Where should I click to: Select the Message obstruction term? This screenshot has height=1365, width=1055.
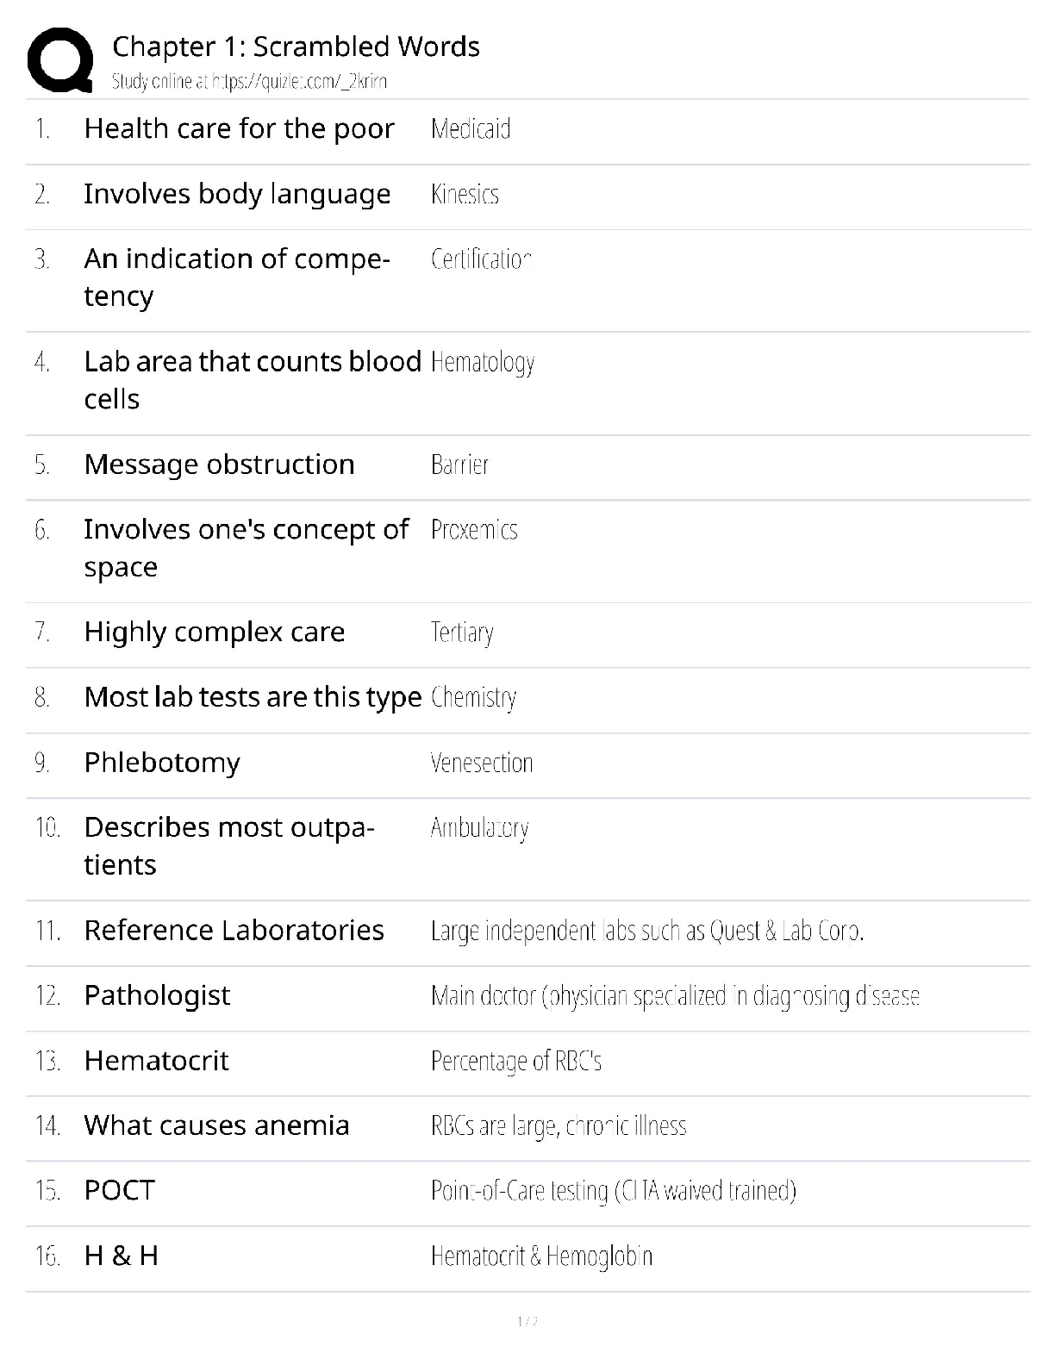coord(219,464)
